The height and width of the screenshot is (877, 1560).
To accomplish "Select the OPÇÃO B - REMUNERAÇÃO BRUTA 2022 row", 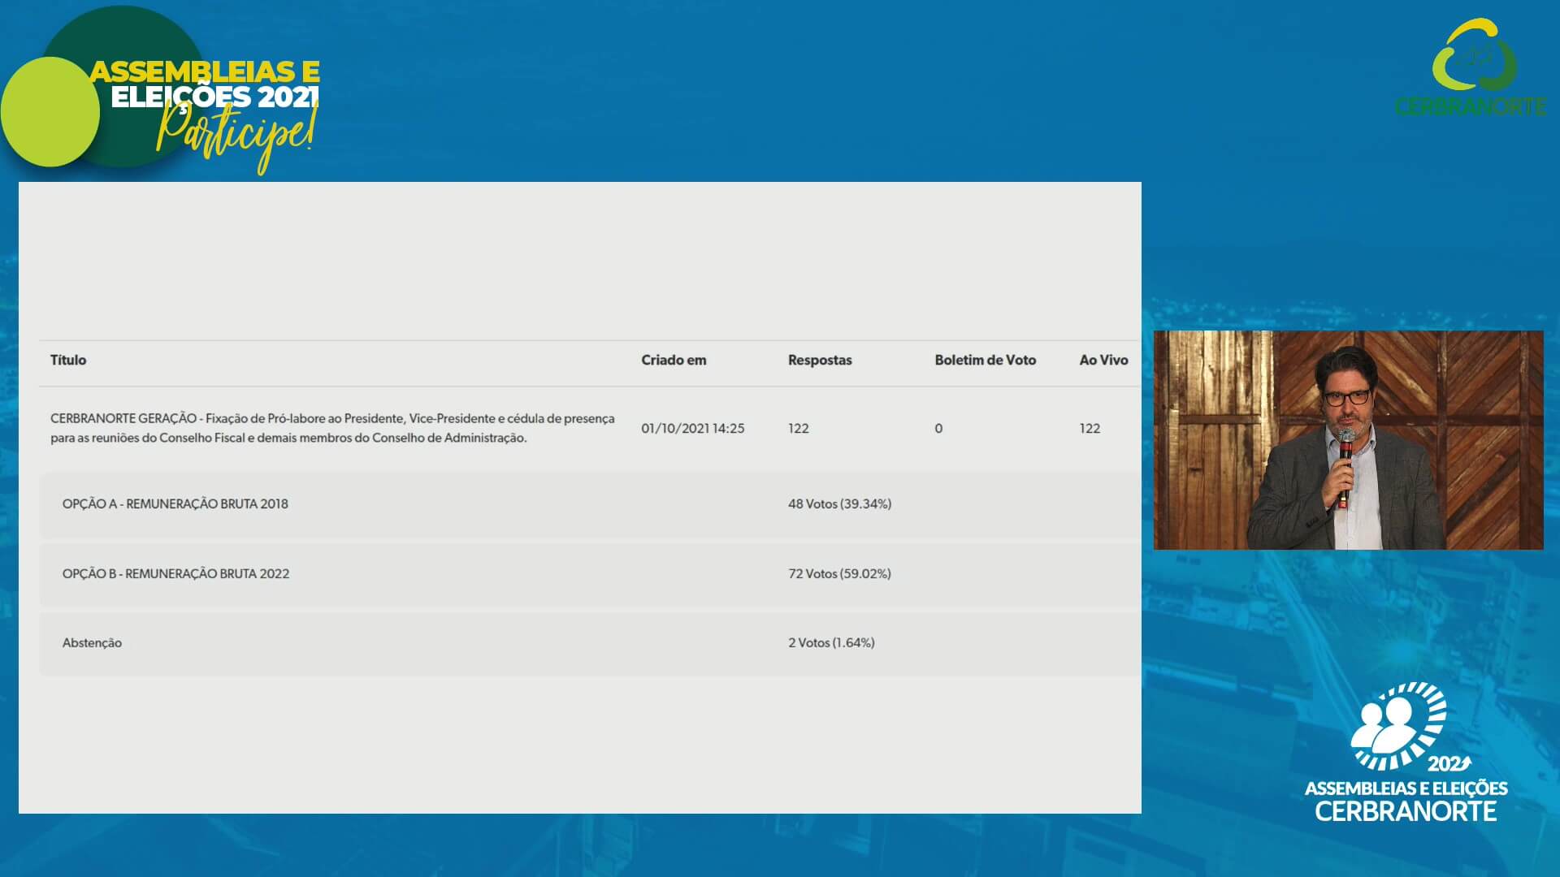I will coord(175,573).
